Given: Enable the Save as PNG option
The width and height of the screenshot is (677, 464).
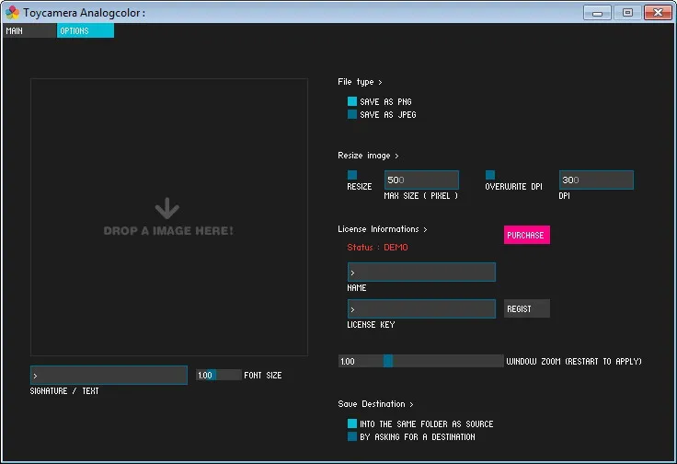Looking at the screenshot, I should (x=352, y=101).
